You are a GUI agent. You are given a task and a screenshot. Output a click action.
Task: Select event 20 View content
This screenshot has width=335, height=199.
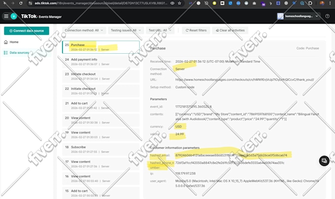(100, 120)
